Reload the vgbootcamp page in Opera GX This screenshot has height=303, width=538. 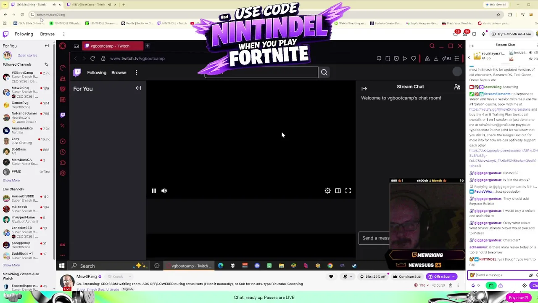(92, 58)
